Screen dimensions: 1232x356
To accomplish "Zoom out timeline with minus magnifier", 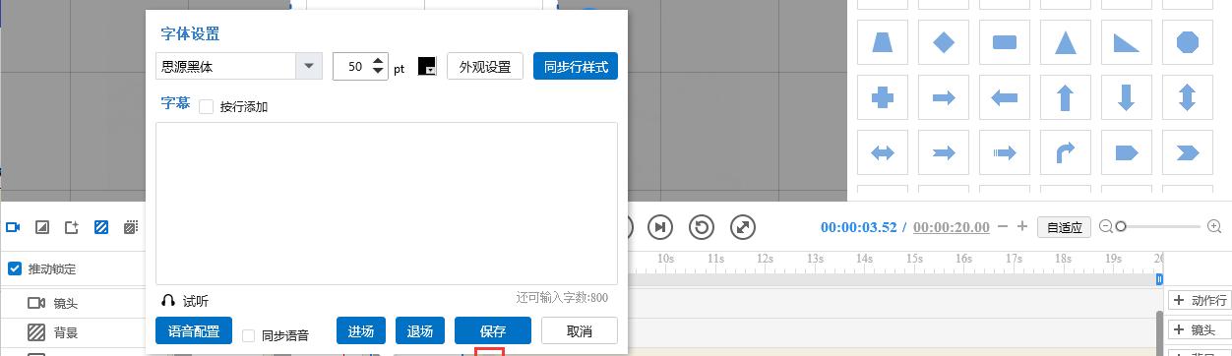I will (x=1105, y=226).
